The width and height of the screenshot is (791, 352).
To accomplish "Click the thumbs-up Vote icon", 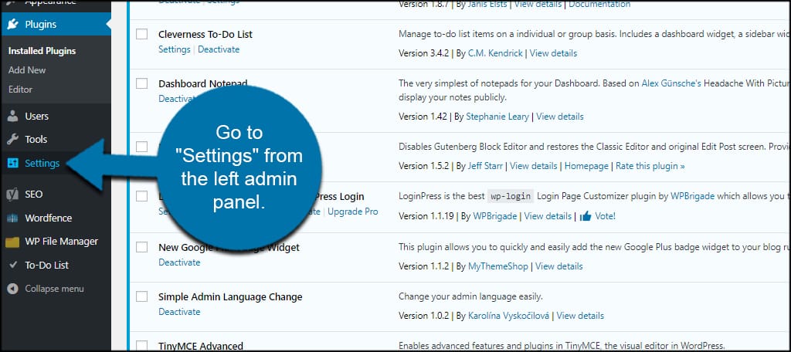I will (586, 216).
